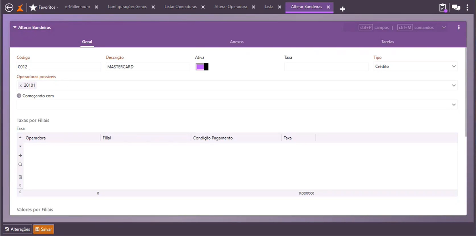Open the orange Millennium logo icon

click(20, 8)
